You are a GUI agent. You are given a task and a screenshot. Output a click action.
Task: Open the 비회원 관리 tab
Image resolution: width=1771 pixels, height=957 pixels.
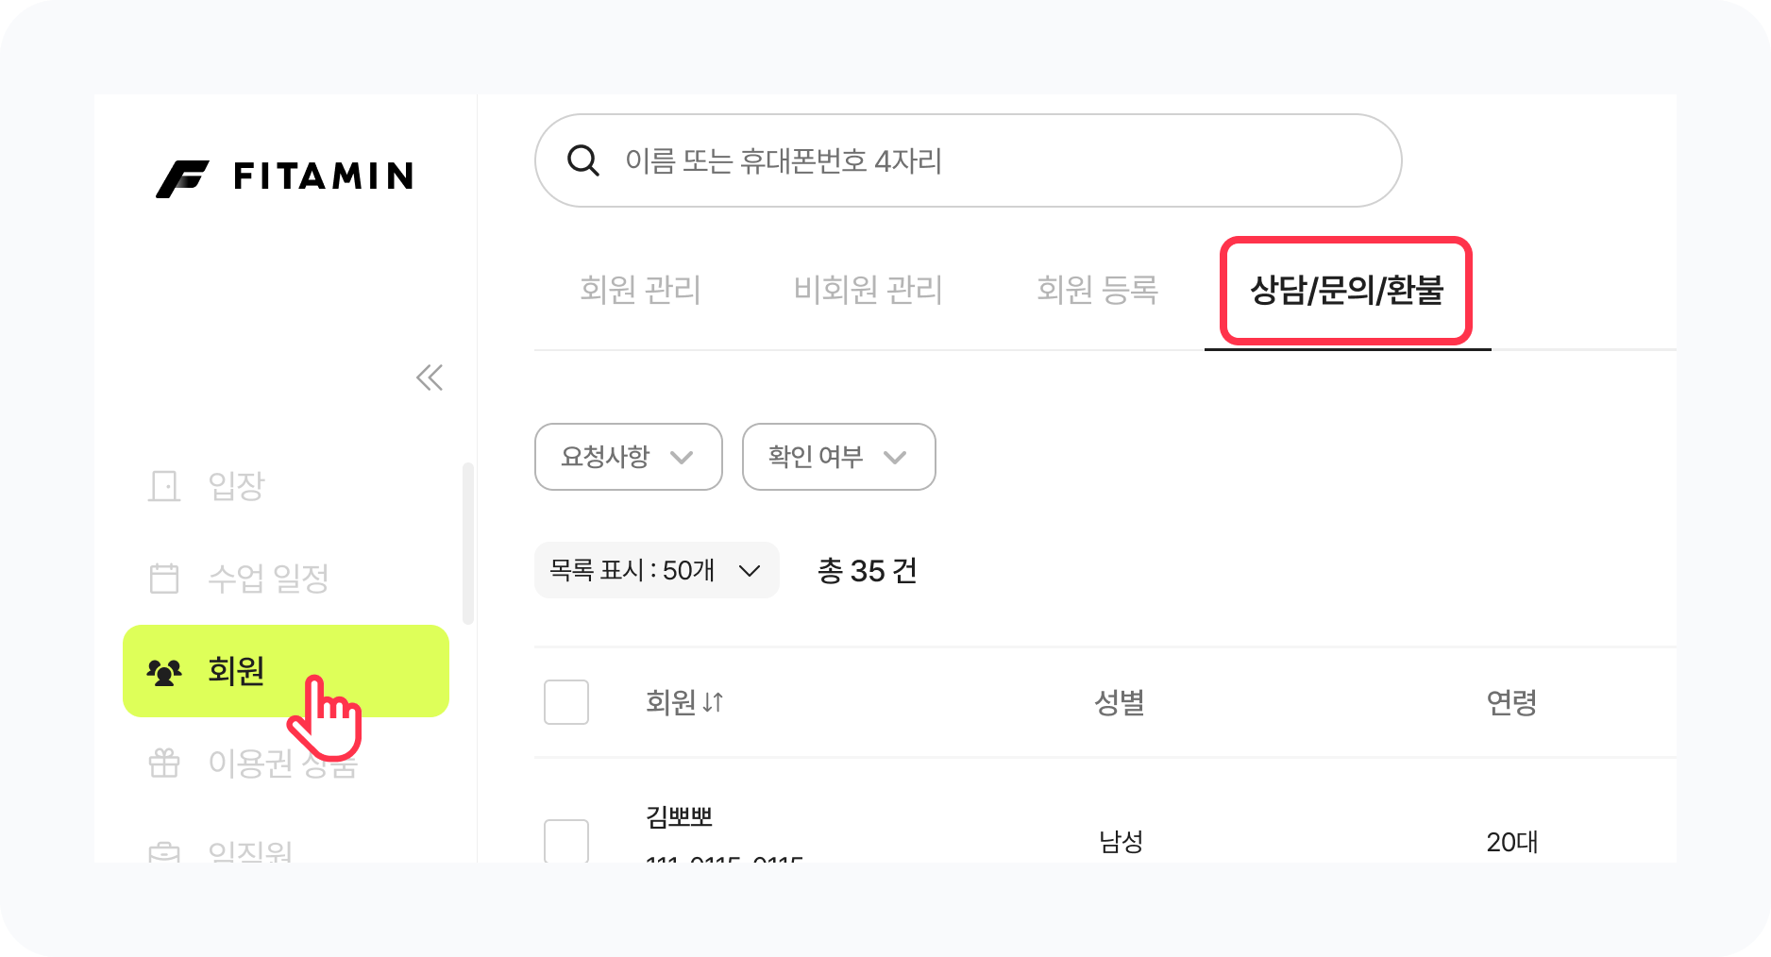pyautogui.click(x=868, y=290)
